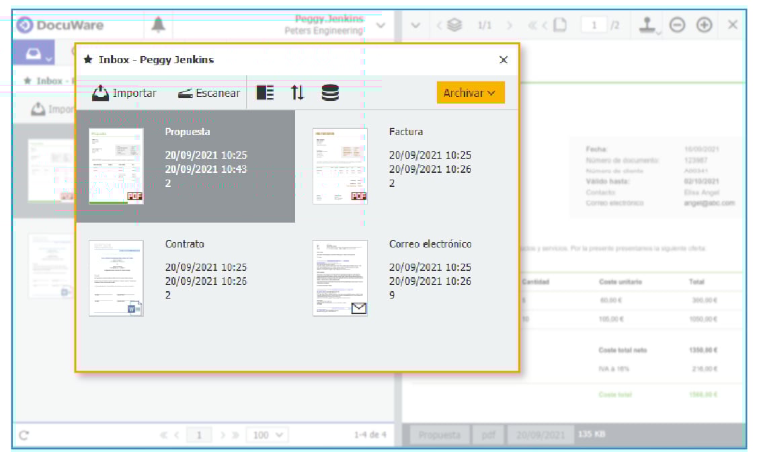Viewport: 759px width, 460px height.
Task: Expand the Archivar dropdown
Action: pyautogui.click(x=470, y=93)
